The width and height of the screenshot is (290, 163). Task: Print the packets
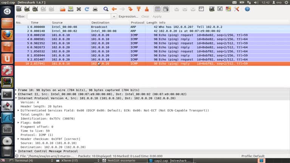95,9
